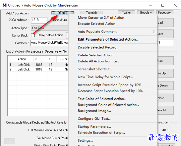The width and height of the screenshot is (181, 146).
Task: Click the X column header
Action: click(x=40, y=59)
